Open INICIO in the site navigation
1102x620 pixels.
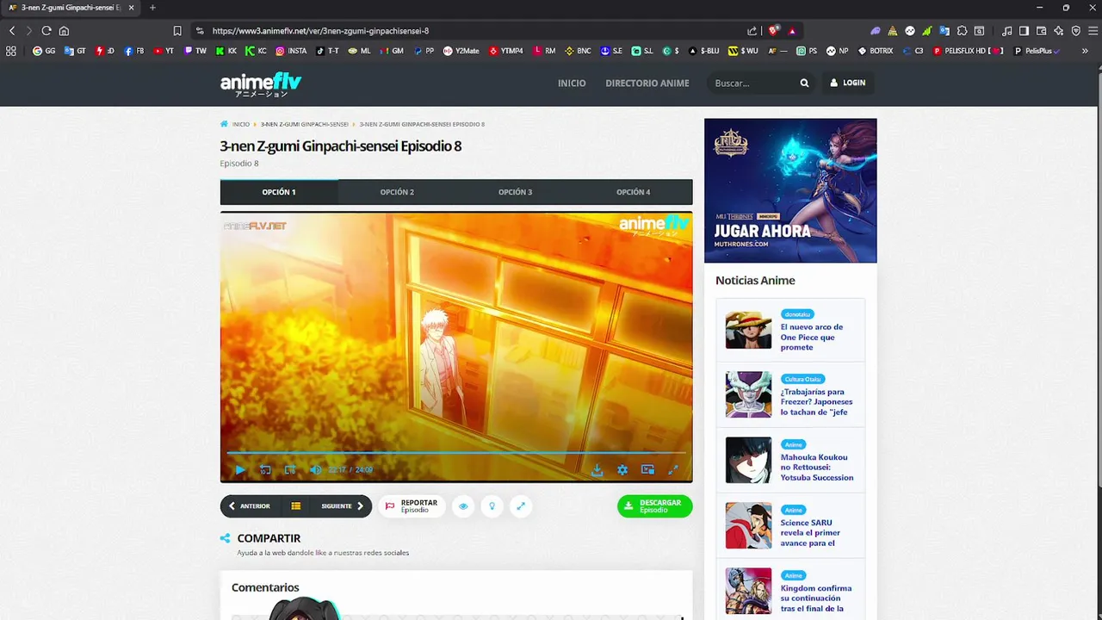[572, 84]
